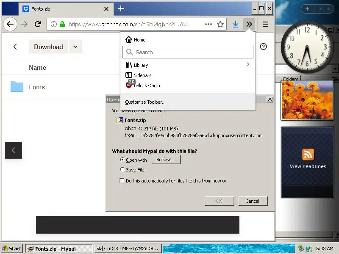Click the Name column header

point(38,68)
